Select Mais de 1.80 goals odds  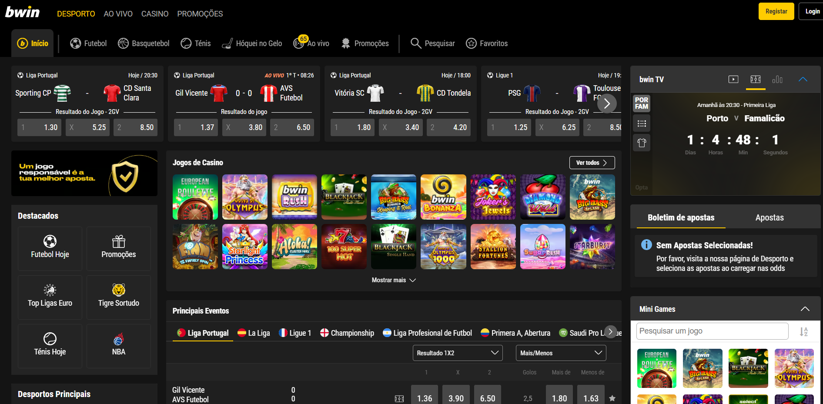559,395
